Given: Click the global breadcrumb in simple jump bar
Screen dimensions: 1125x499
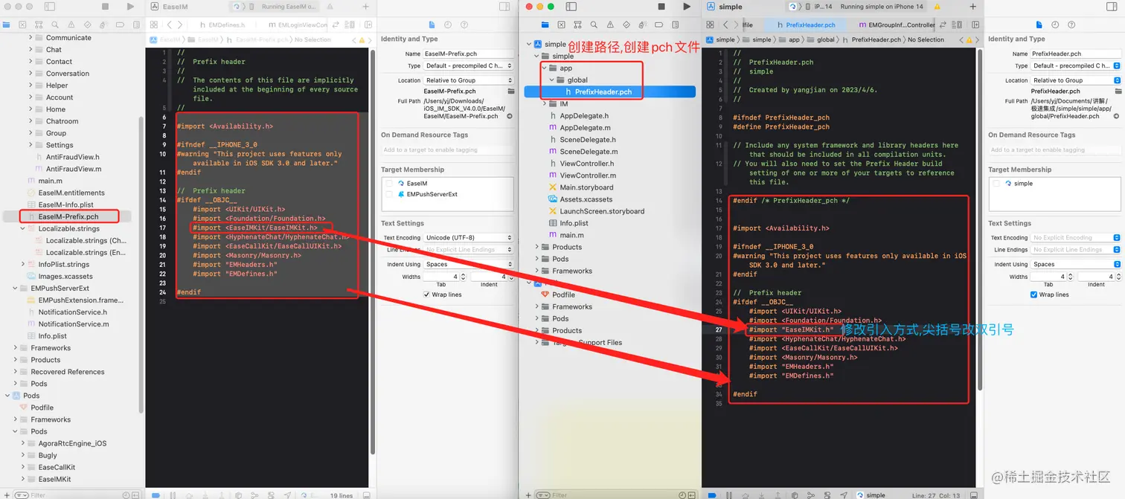Looking at the screenshot, I should tap(820, 39).
